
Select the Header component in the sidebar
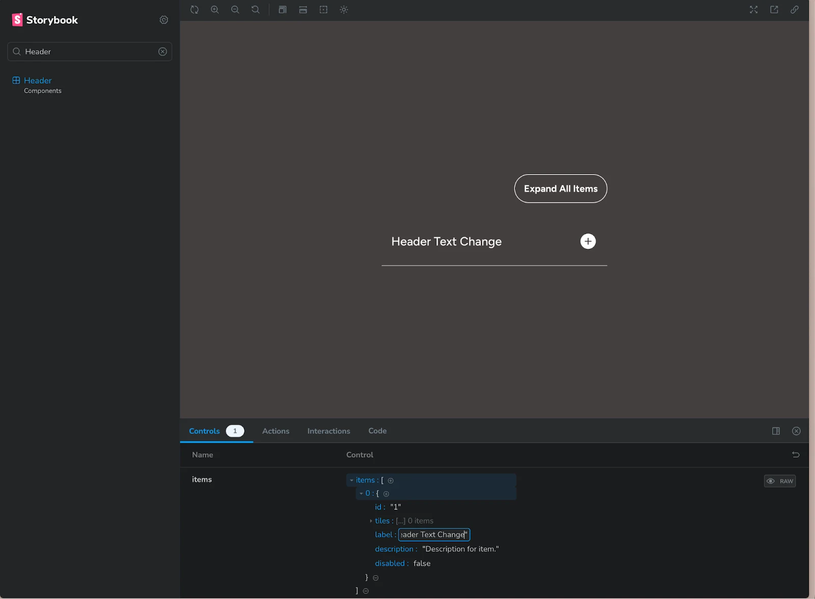[37, 80]
